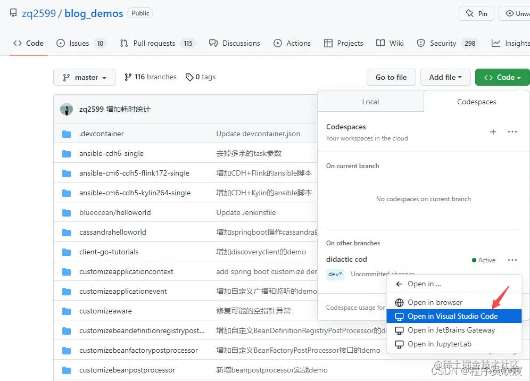Screen dimensions: 530x381
Task: Choose Open in JupyterLab
Action: point(454,344)
